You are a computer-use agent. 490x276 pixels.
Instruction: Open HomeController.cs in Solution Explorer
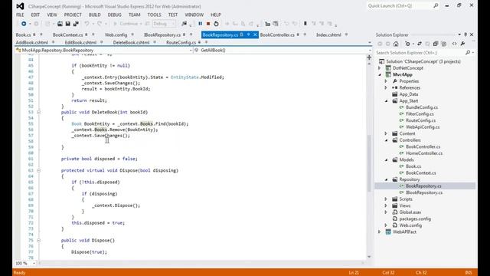click(x=424, y=153)
